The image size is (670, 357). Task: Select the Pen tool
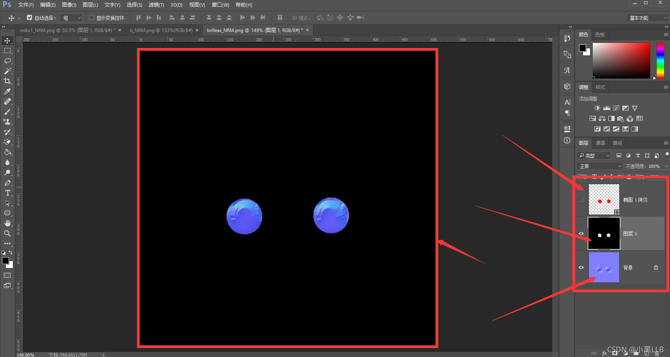7,183
